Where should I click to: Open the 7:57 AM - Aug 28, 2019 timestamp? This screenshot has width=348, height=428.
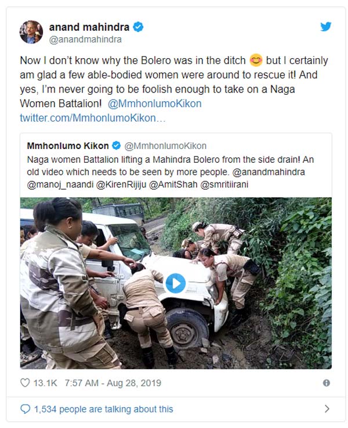(110, 383)
